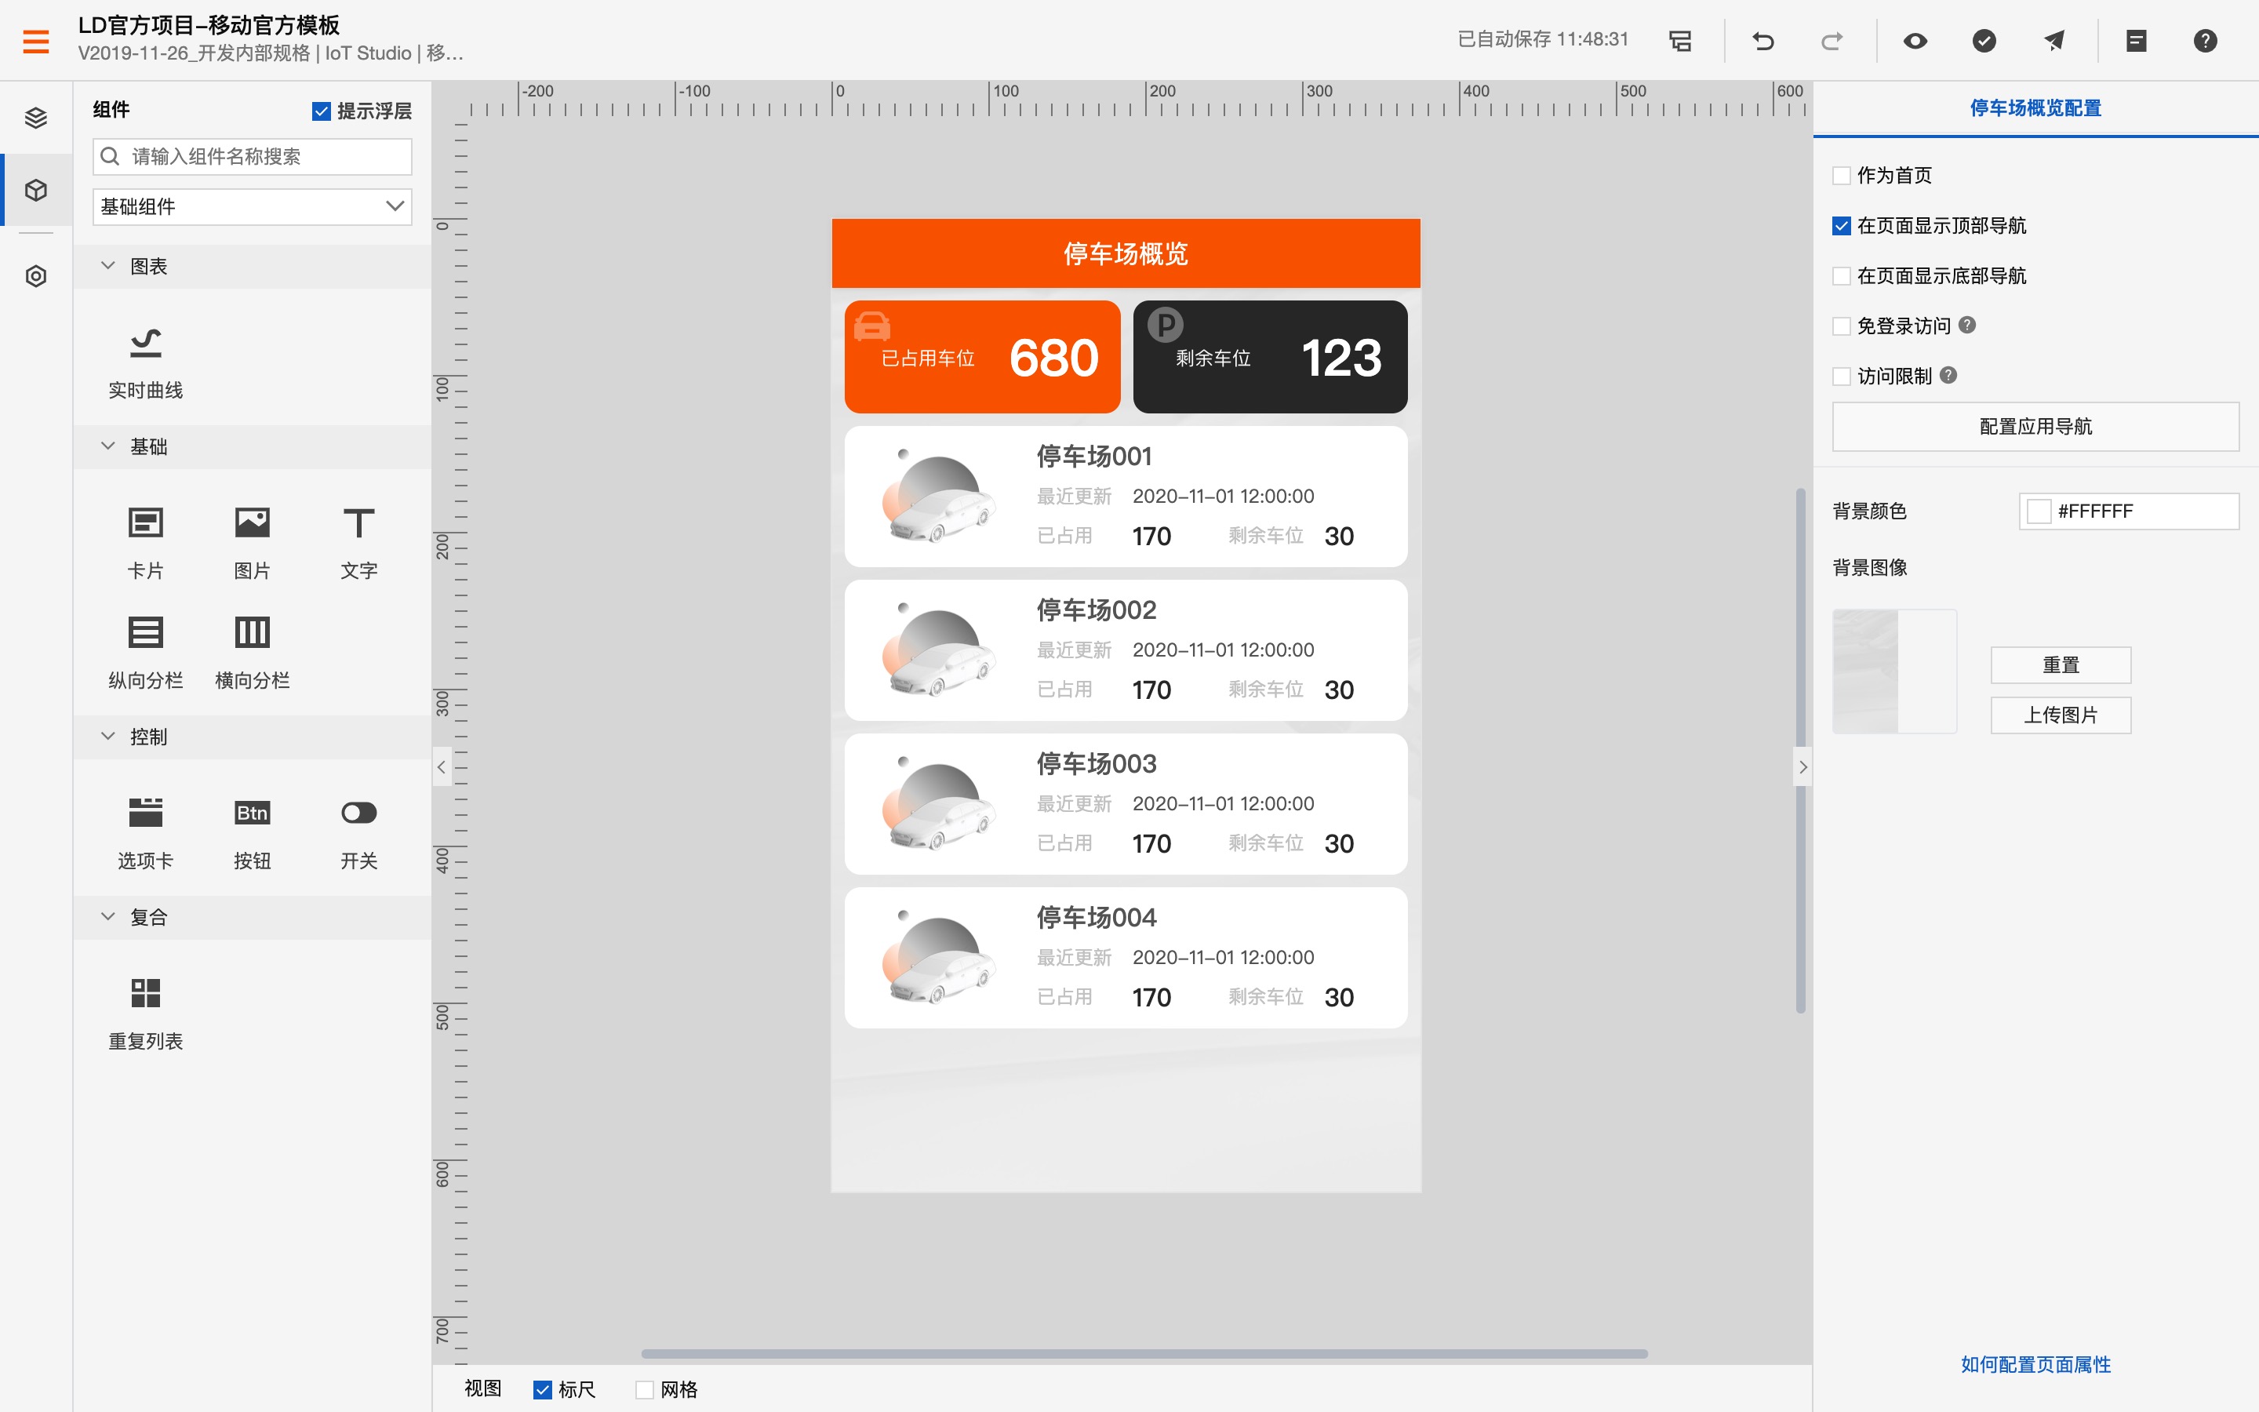Toggle the 提示浮层 checkbox
The height and width of the screenshot is (1412, 2259).
[321, 111]
